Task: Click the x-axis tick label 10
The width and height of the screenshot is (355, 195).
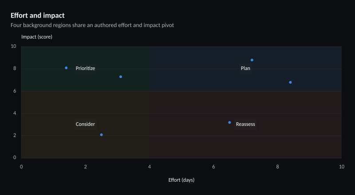Action: pyautogui.click(x=342, y=167)
